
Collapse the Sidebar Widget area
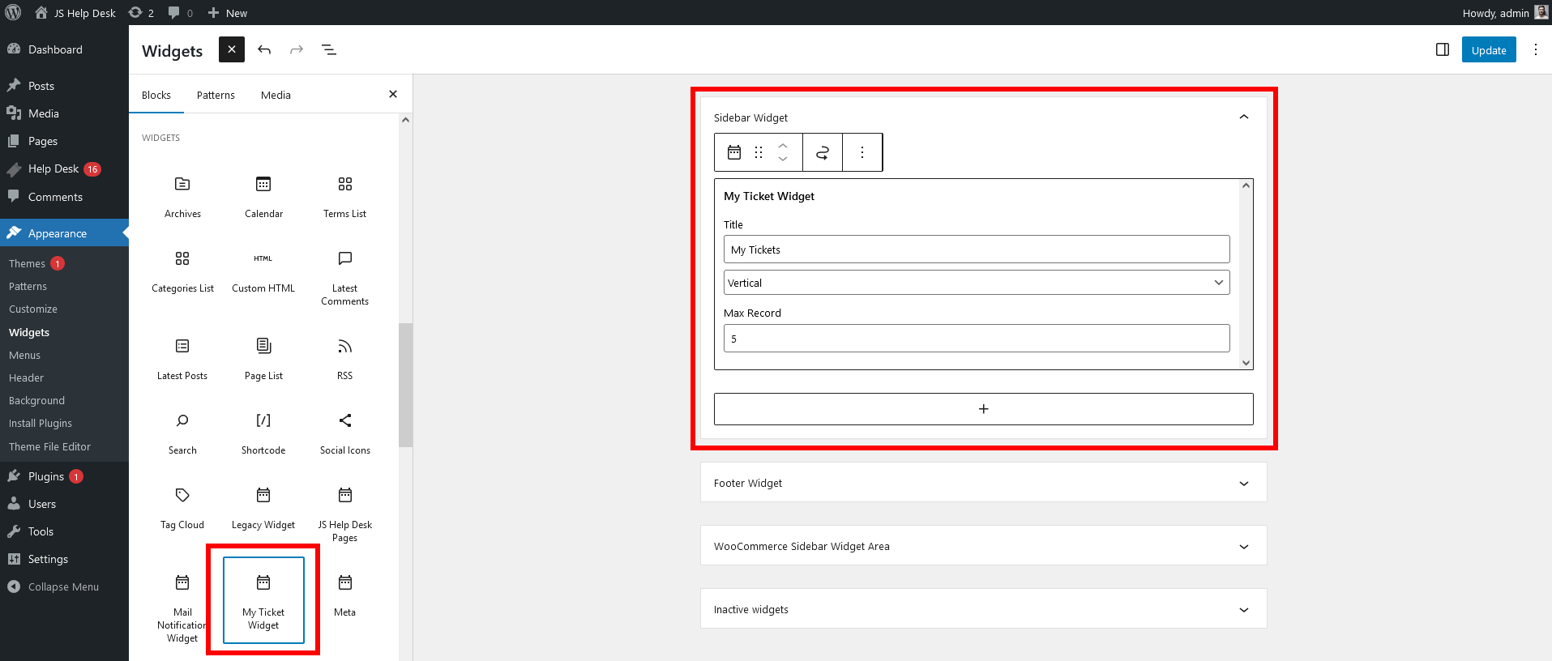(x=1243, y=117)
